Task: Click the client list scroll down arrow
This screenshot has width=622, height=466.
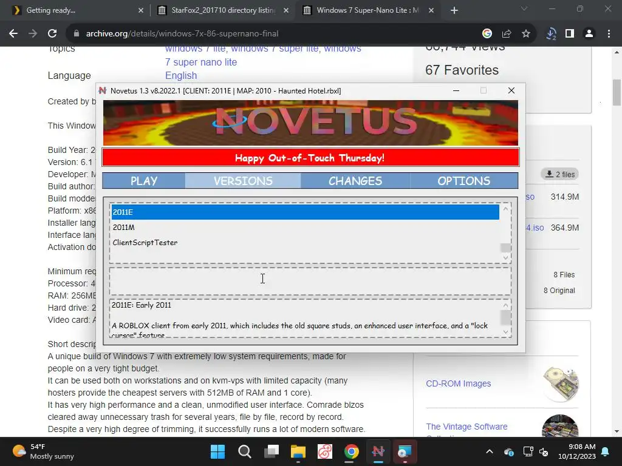Action: click(505, 257)
